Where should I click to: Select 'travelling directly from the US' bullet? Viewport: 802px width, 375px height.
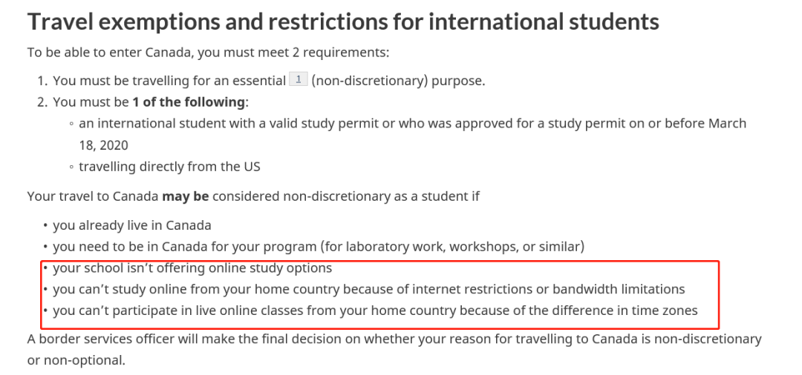tap(169, 167)
